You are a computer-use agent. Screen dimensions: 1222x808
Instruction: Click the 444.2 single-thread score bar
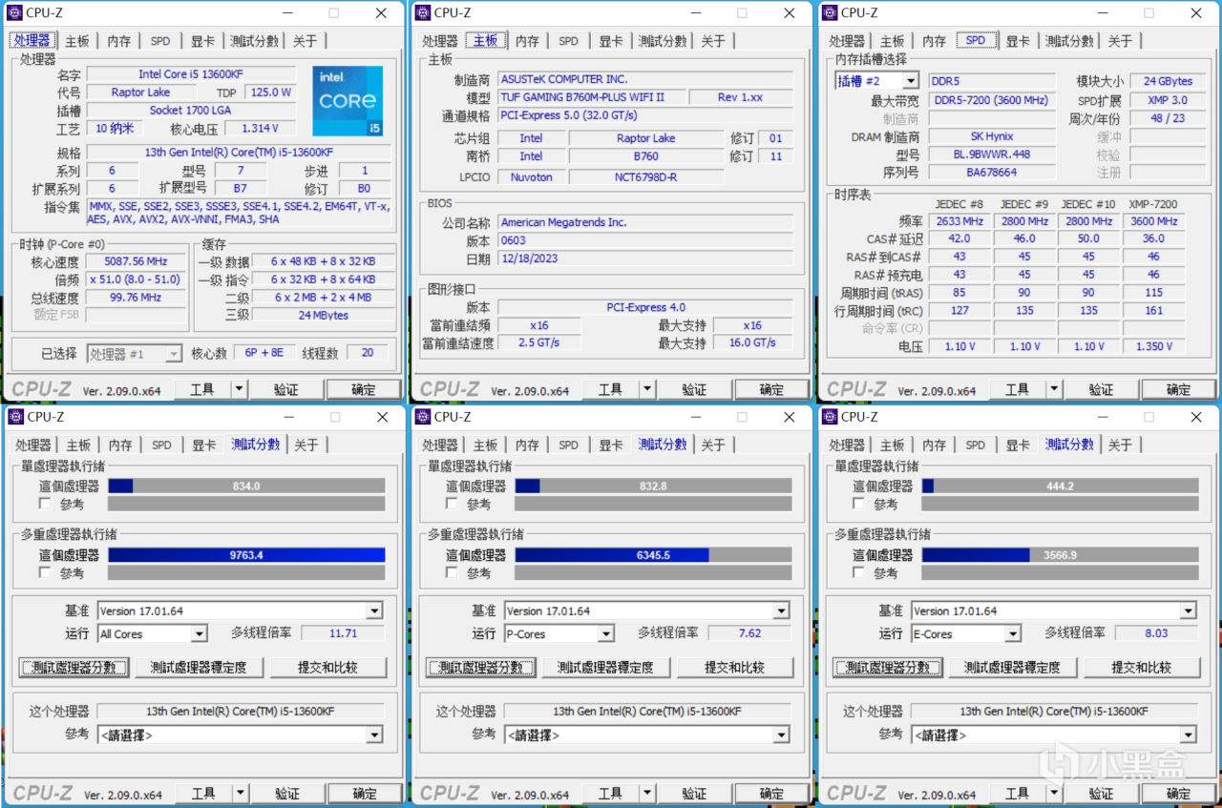click(x=1060, y=486)
